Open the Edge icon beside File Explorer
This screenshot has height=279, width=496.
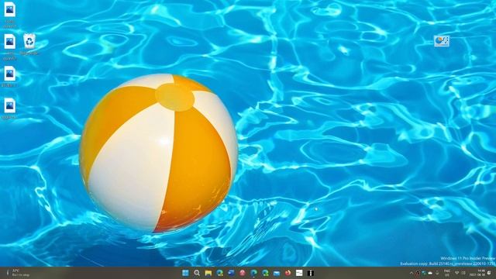point(220,273)
